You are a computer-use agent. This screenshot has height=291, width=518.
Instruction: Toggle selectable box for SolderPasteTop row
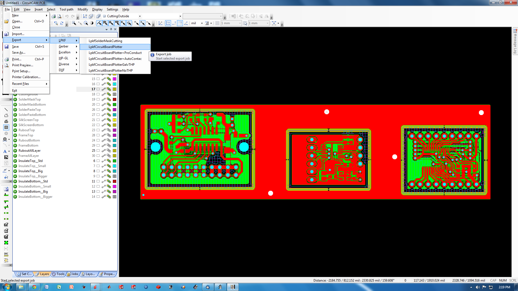click(98, 110)
